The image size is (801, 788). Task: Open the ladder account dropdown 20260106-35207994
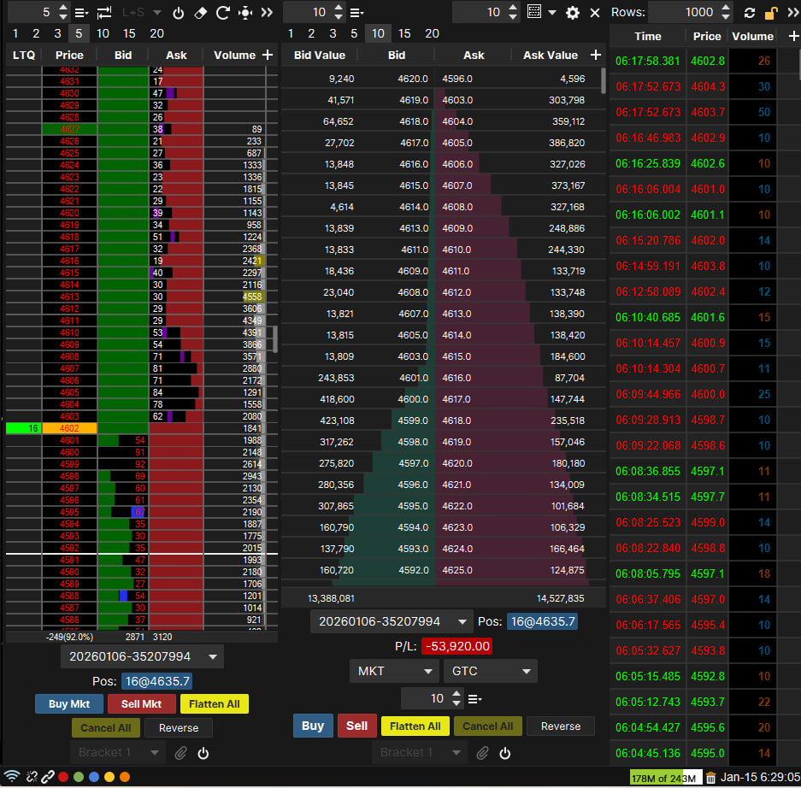[142, 656]
